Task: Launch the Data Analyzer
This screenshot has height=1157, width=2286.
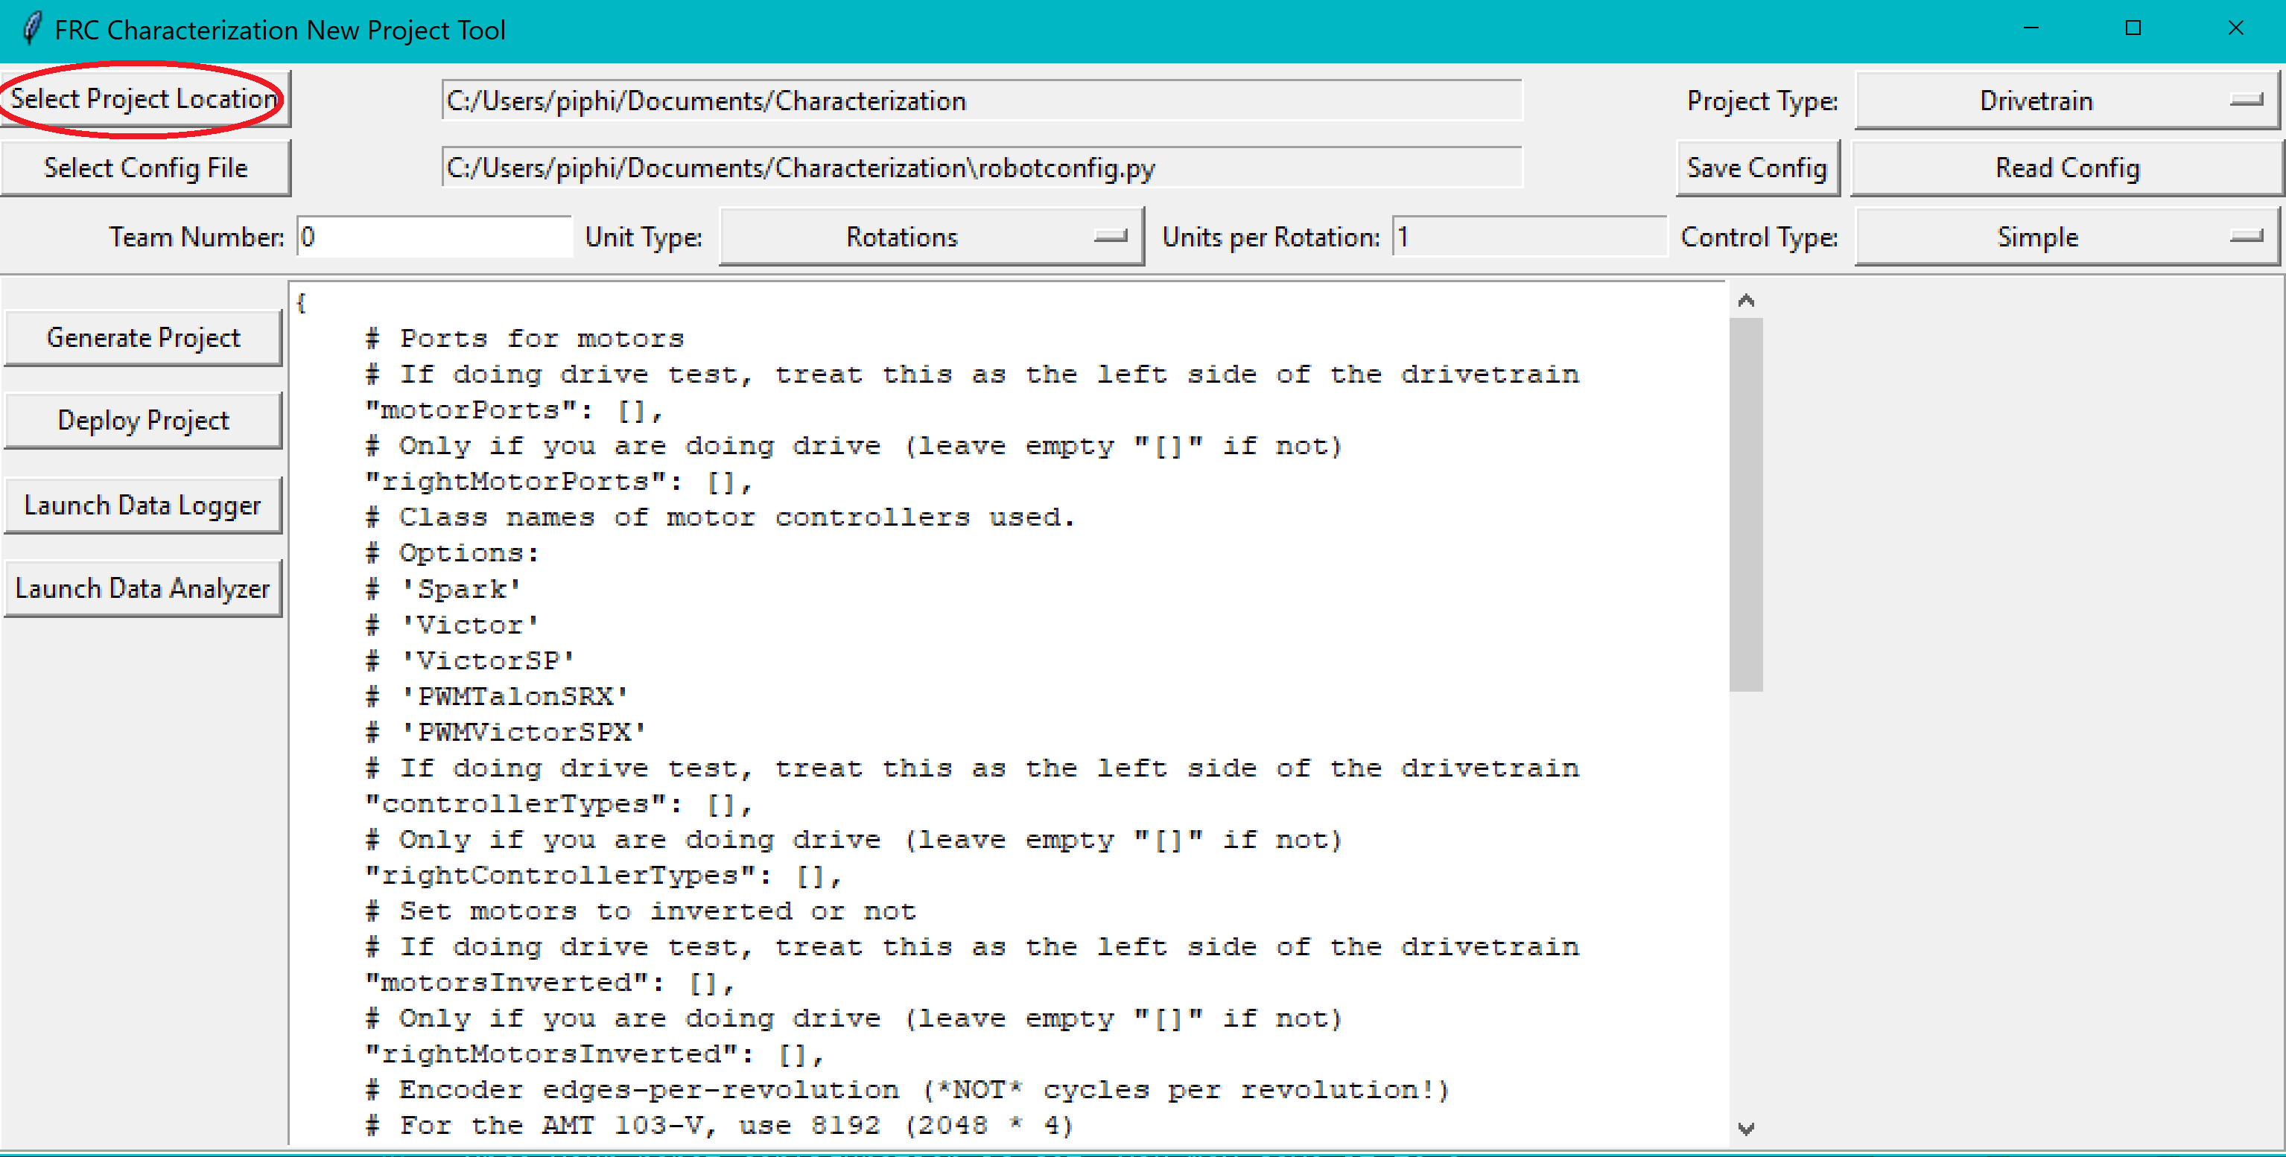Action: click(143, 587)
